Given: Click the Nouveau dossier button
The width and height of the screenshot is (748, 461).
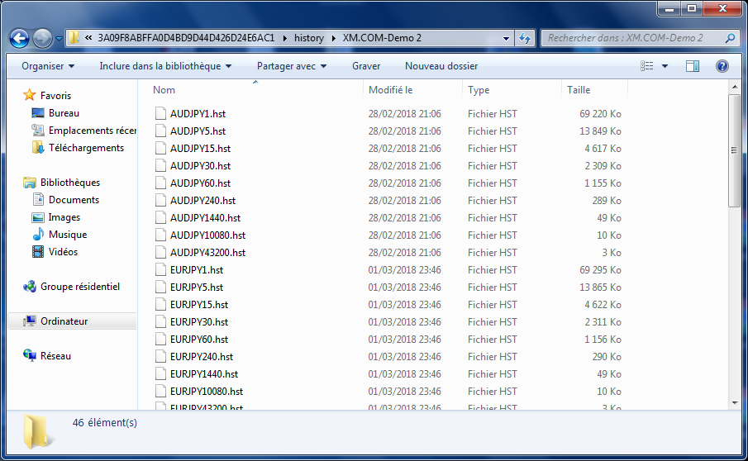Looking at the screenshot, I should 441,66.
